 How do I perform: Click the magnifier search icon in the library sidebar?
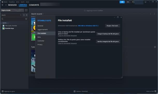pos(2,19)
